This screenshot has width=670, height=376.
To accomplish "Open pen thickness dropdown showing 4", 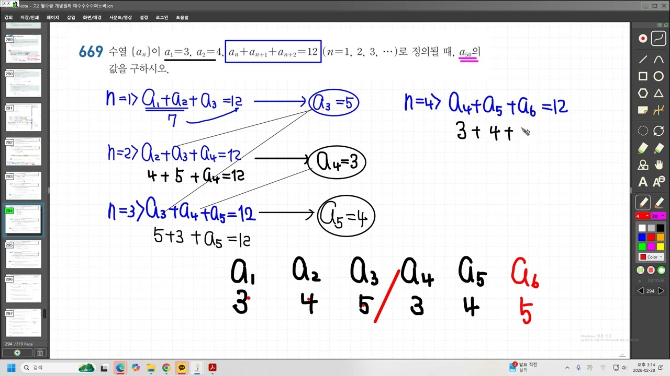I will 642,216.
